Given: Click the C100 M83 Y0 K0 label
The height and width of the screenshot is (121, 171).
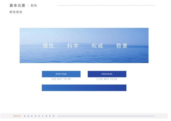Looking at the screenshot, I should (107, 79).
